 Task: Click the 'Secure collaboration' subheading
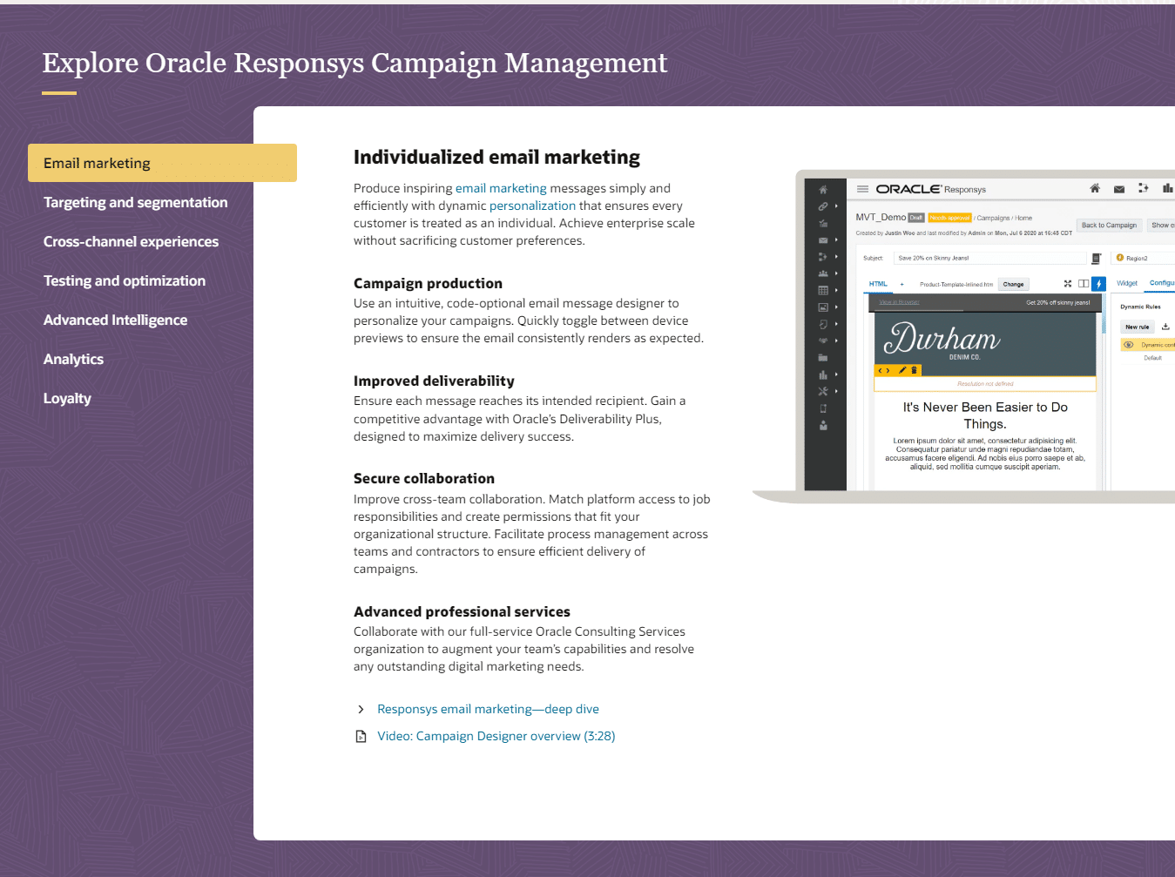[424, 478]
